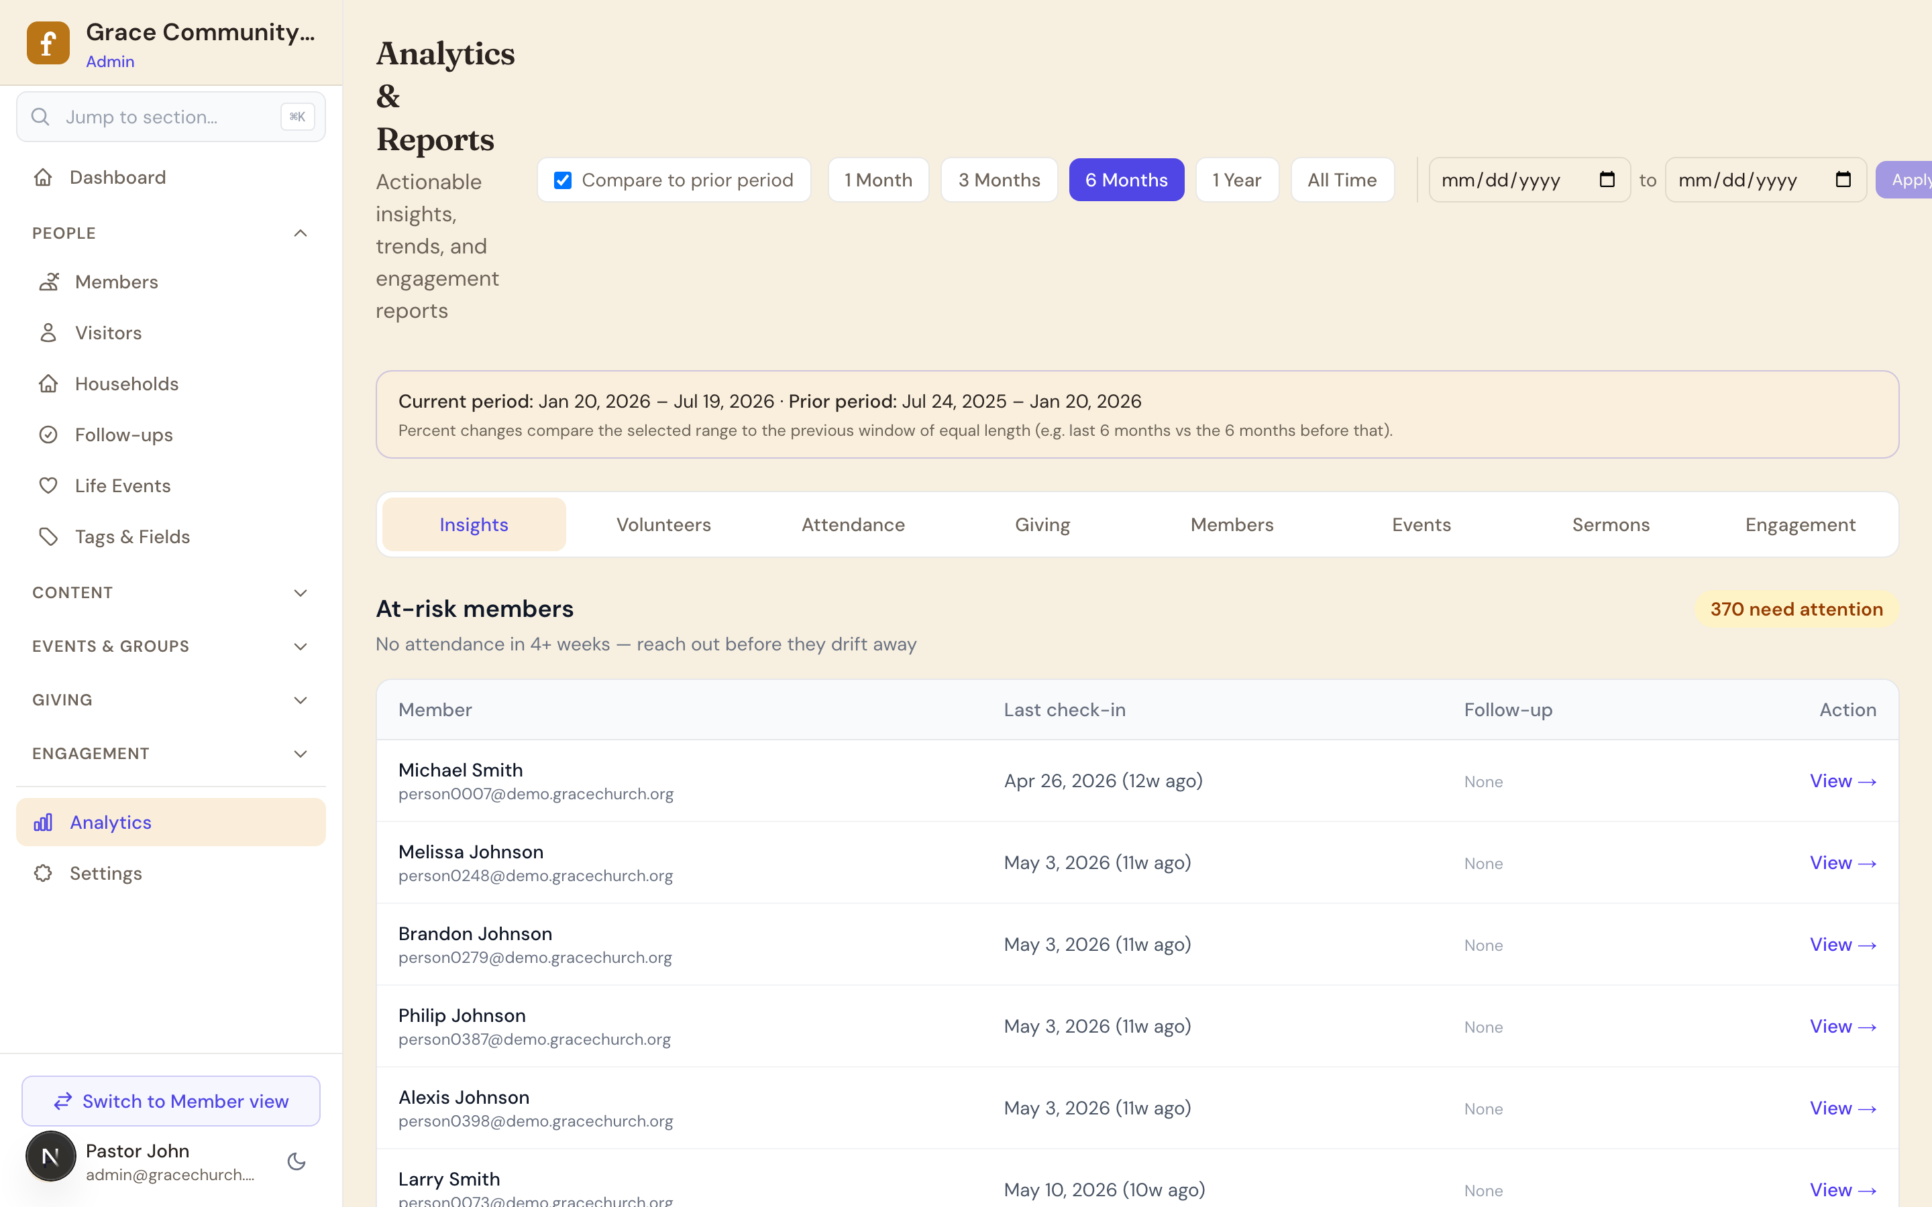1932x1207 pixels.
Task: Click the Life Events heart icon
Action: pos(49,485)
